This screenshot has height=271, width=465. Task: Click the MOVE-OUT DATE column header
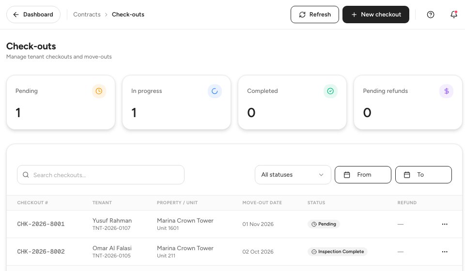[262, 203]
